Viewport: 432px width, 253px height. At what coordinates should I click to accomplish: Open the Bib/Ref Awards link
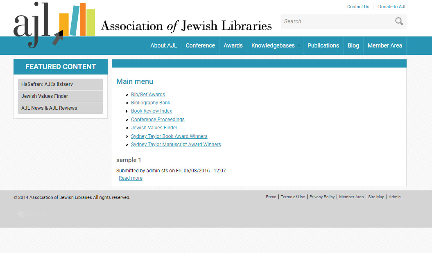[x=148, y=95]
